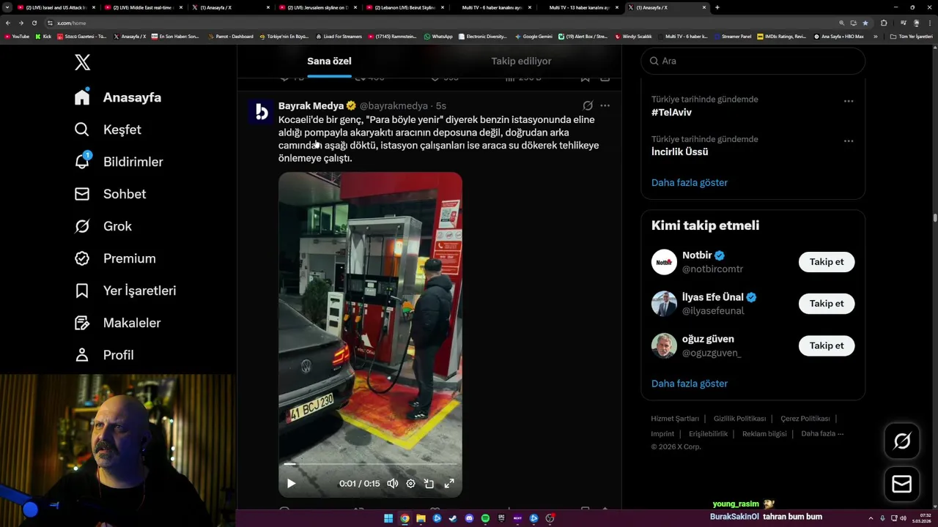Open Yer İşaretleri bookmarks
The height and width of the screenshot is (527, 938).
125,291
